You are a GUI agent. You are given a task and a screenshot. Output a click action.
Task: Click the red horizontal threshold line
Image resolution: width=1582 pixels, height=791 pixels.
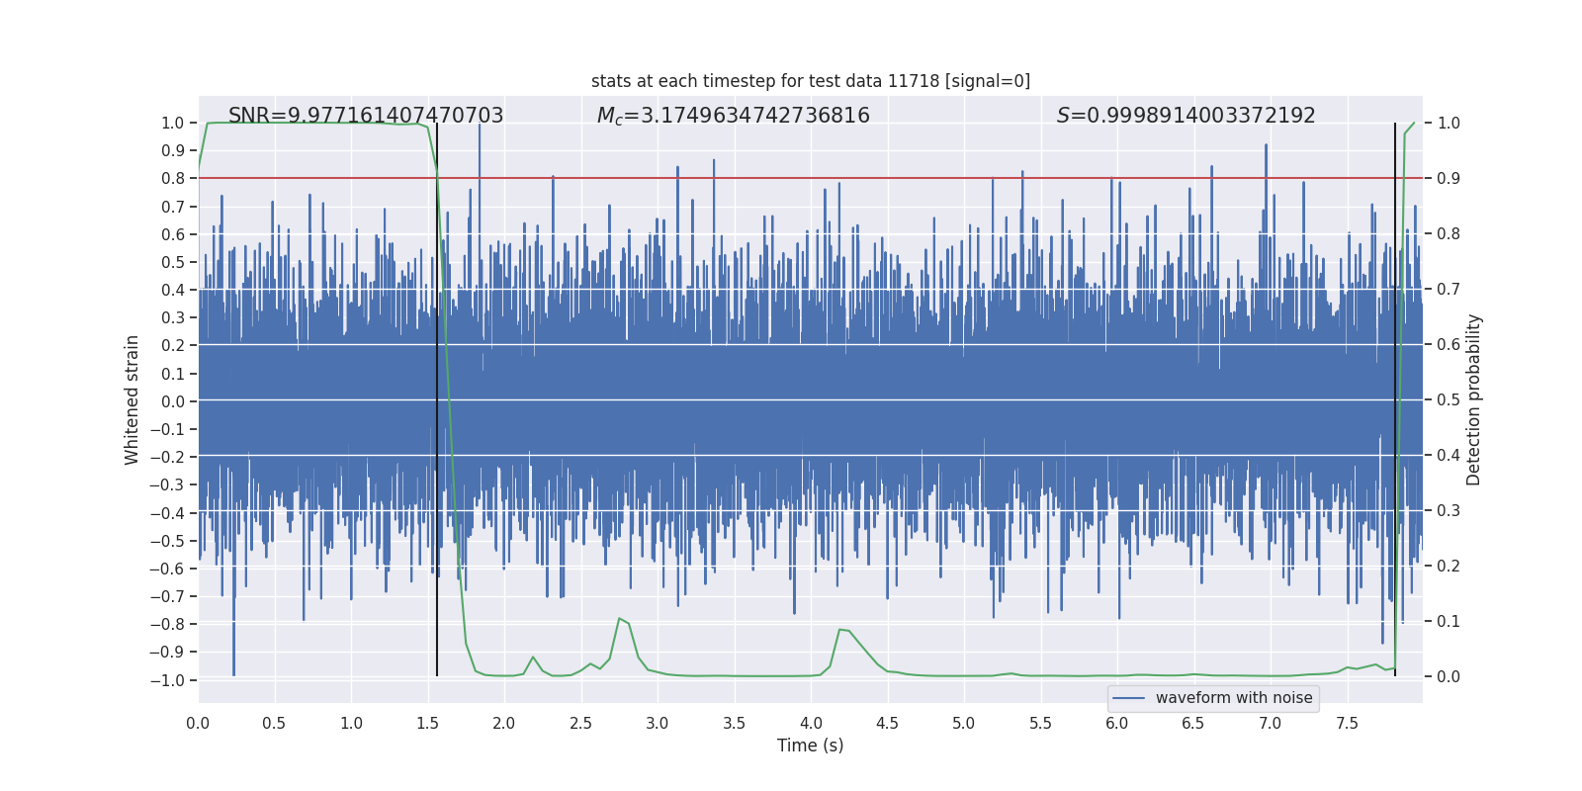coord(811,178)
